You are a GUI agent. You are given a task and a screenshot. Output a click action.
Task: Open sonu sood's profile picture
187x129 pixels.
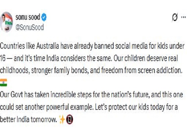pos(7,22)
